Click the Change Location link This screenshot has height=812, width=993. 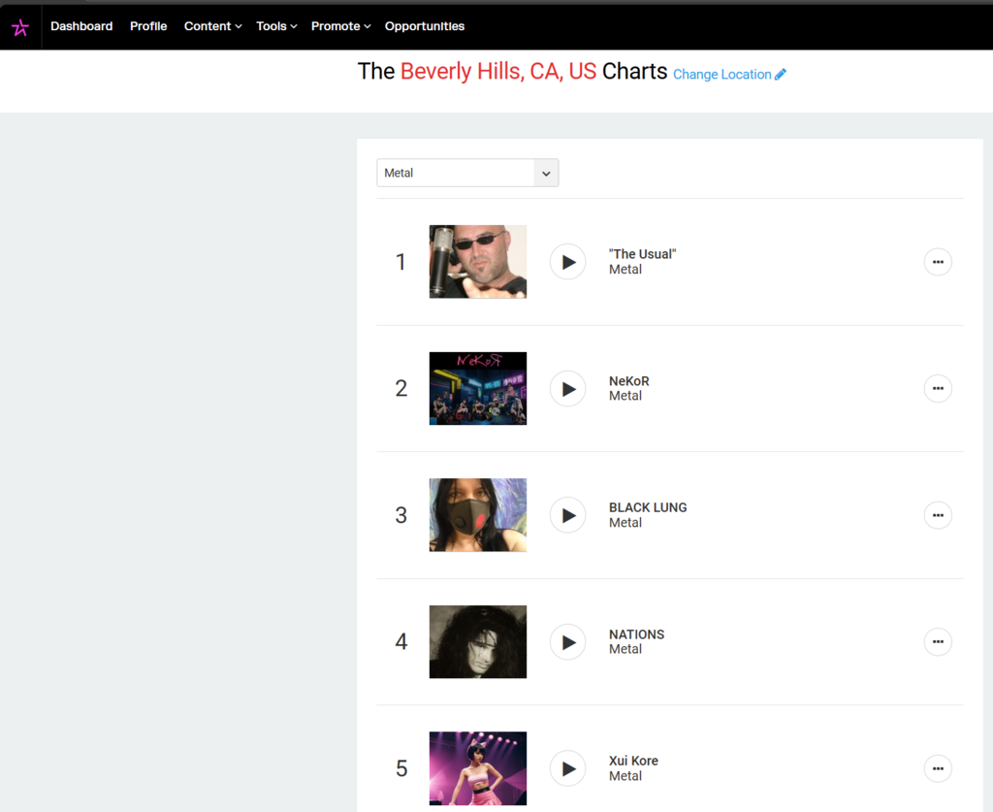point(729,75)
